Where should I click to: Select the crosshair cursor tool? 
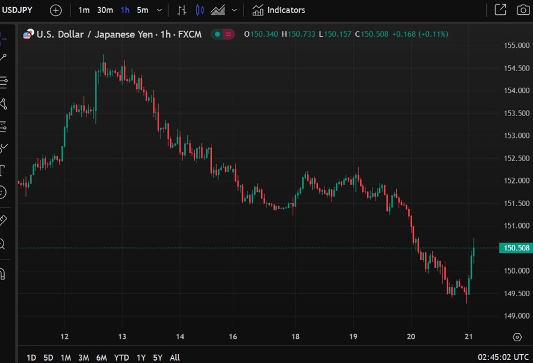7,38
